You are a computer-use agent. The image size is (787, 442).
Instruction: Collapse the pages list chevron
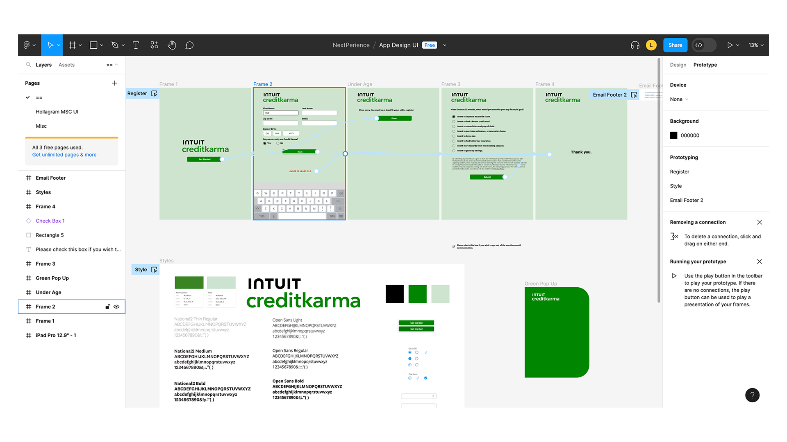pyautogui.click(x=116, y=65)
